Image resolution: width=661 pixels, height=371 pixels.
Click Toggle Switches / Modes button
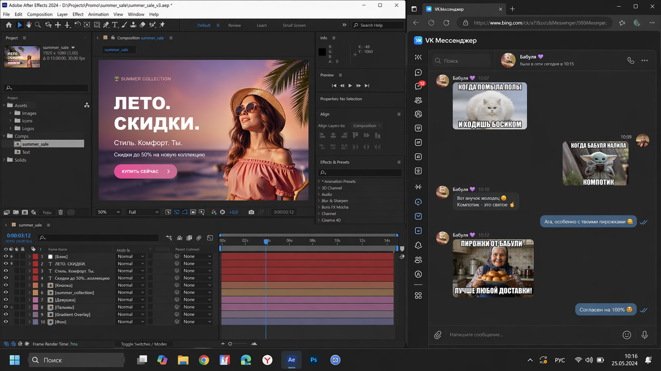tap(144, 344)
